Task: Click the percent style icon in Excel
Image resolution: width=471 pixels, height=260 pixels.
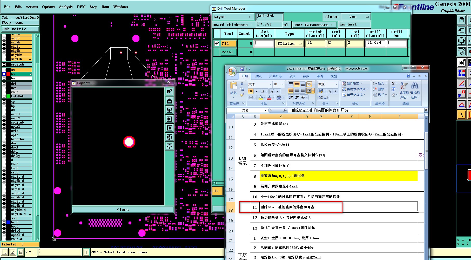Action: (329, 91)
